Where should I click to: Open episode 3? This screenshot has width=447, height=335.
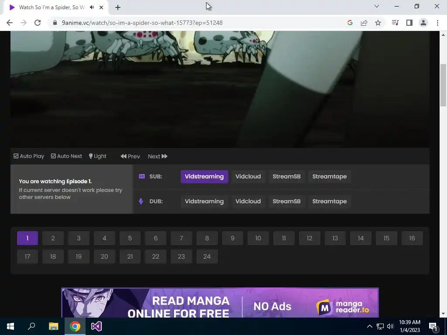coord(79,238)
